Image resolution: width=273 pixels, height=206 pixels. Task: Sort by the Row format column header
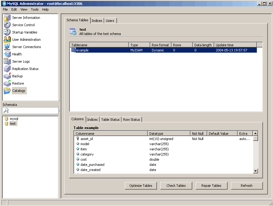tap(161, 45)
